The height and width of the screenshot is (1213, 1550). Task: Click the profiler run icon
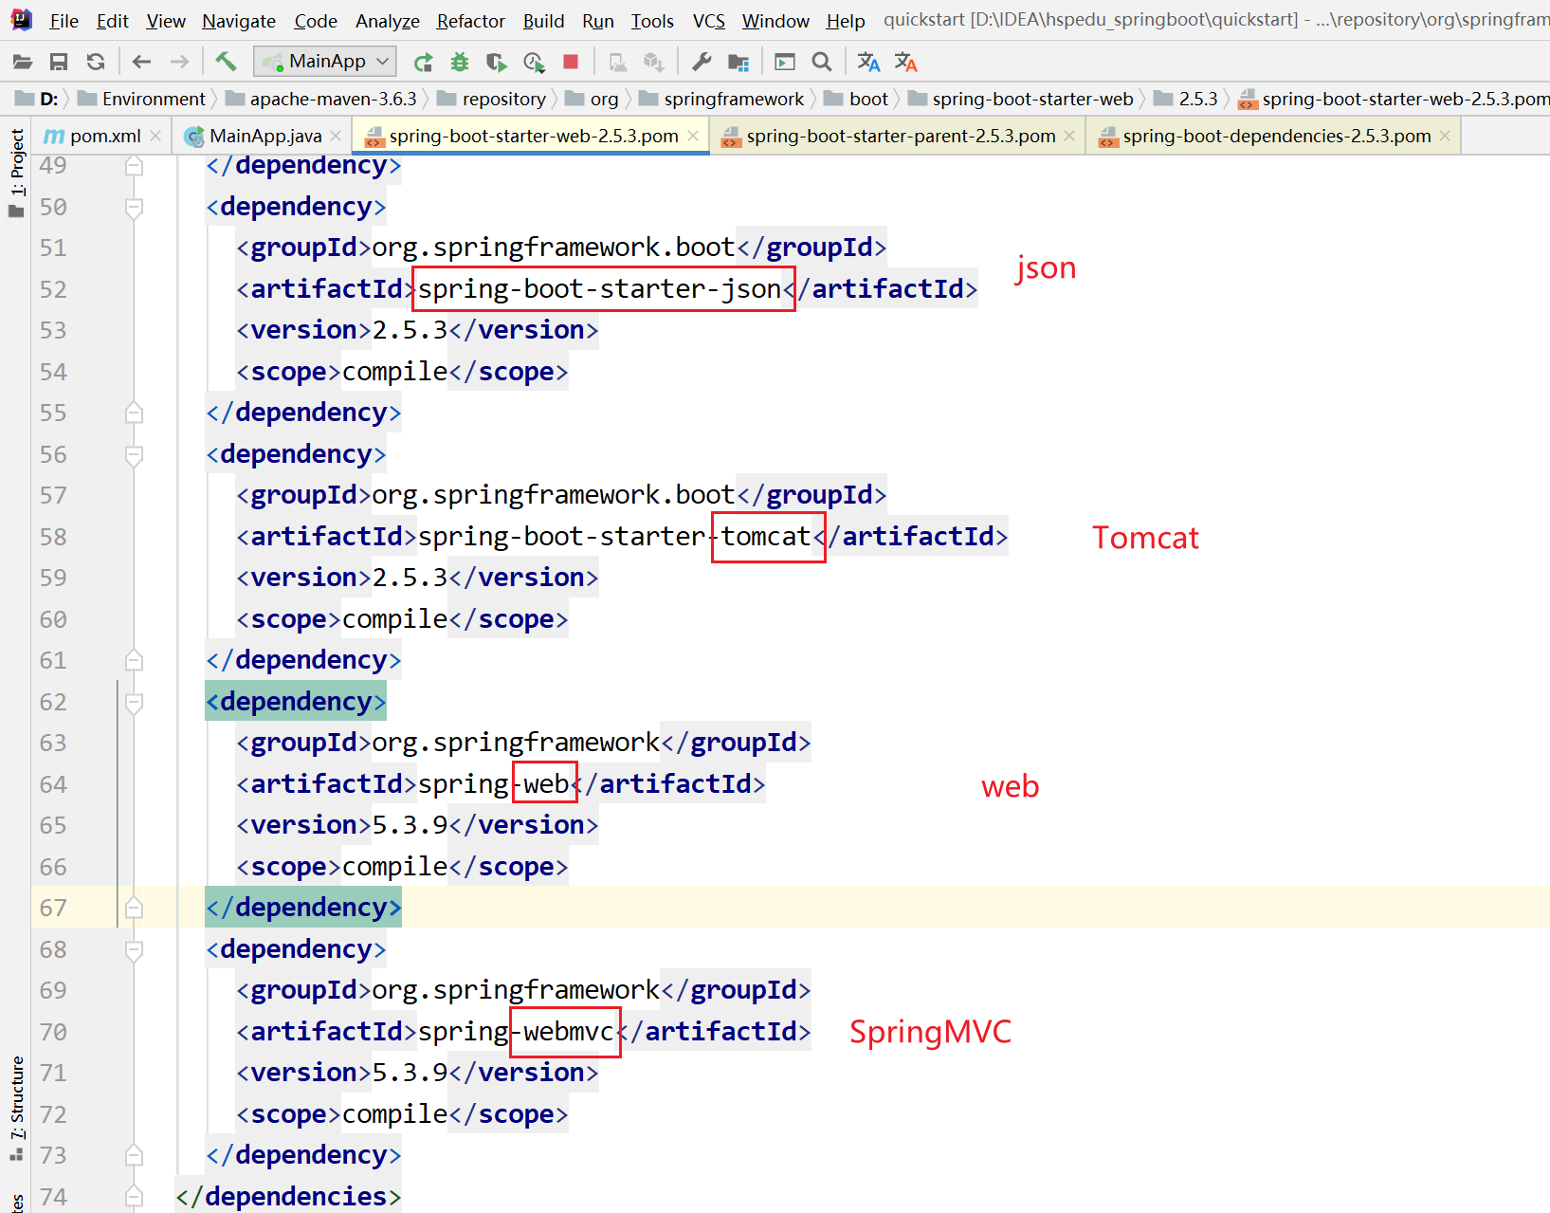click(x=534, y=63)
